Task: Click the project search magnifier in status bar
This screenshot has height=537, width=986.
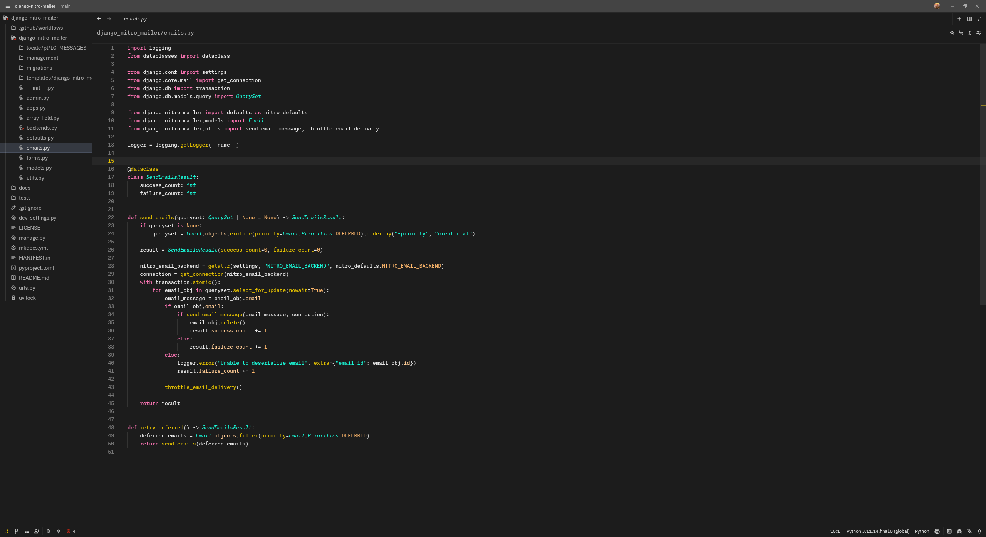Action: click(x=49, y=531)
